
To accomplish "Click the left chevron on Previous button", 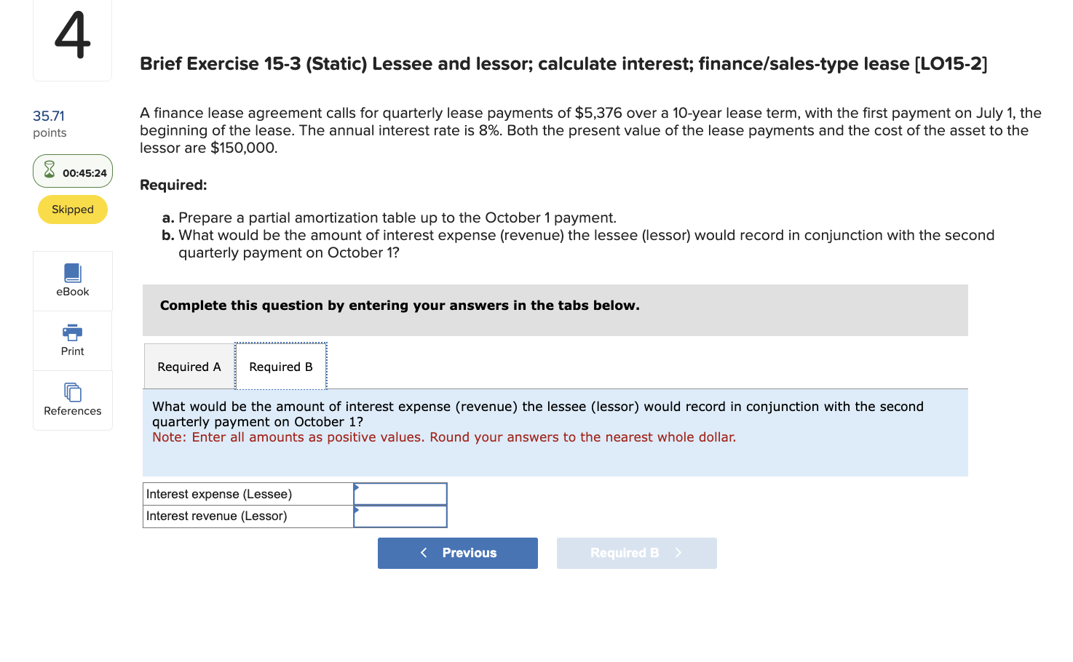I will pos(424,553).
